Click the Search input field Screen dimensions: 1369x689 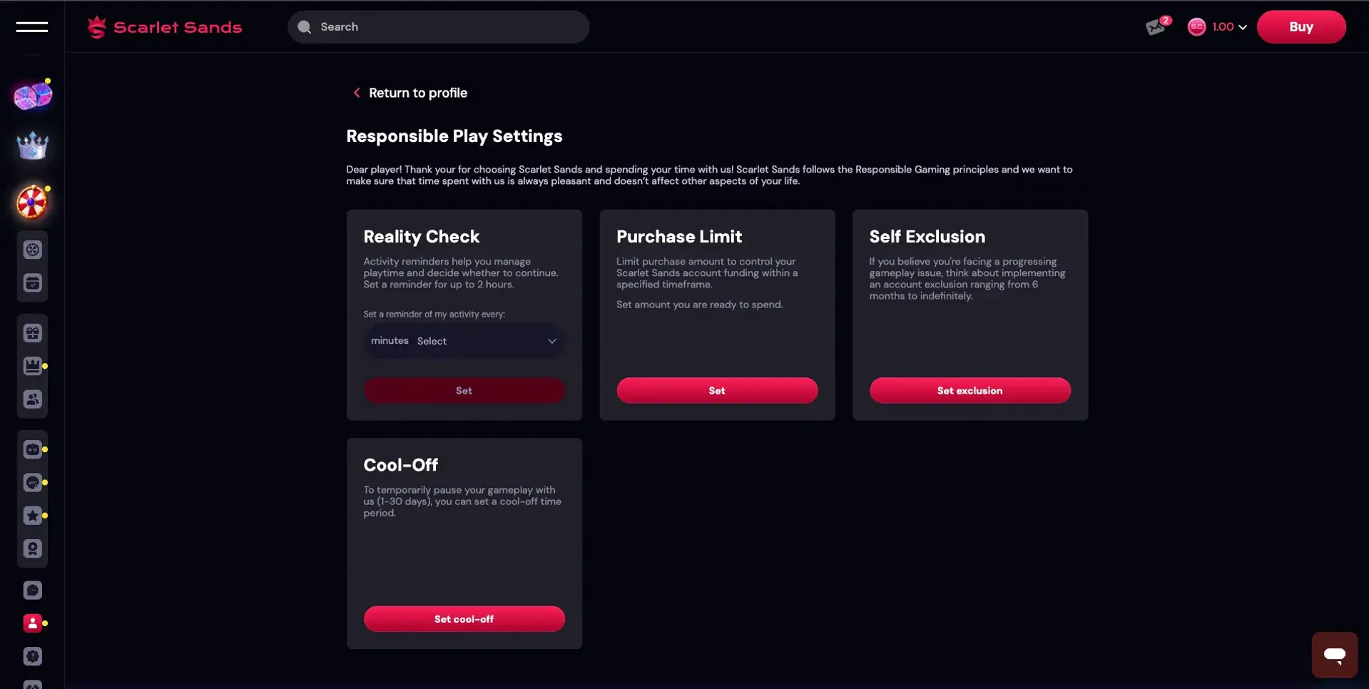click(x=439, y=27)
